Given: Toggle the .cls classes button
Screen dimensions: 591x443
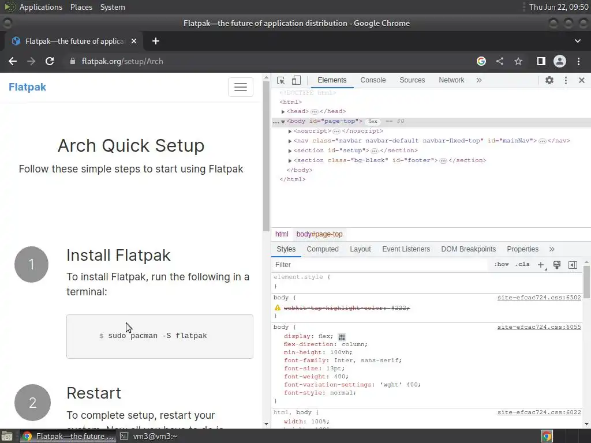Looking at the screenshot, I should coord(522,264).
